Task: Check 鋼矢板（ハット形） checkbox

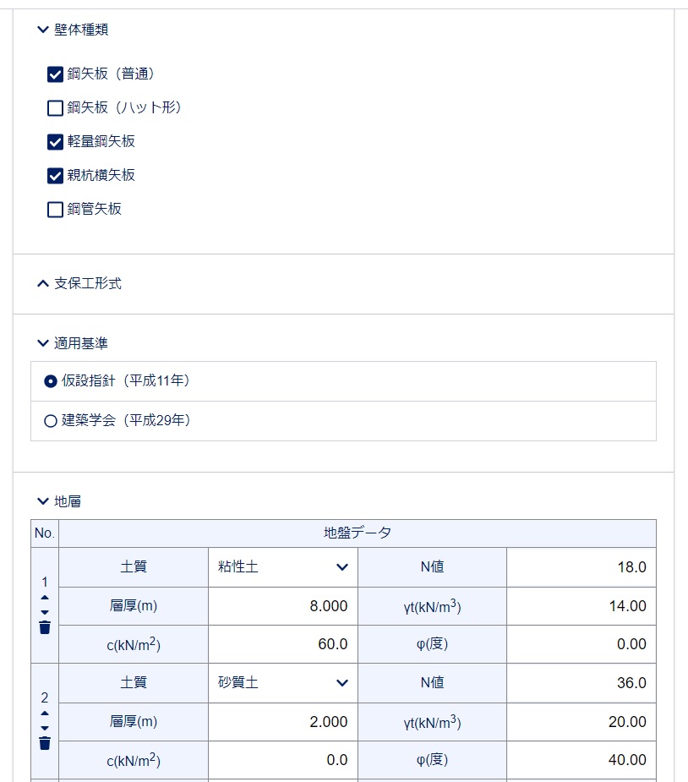Action: click(x=55, y=108)
